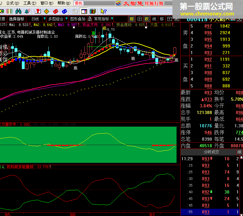
Task: Open the books library icon
Action: pyautogui.click(x=93, y=11)
